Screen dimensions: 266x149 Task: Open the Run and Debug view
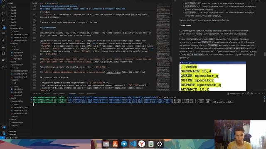tap(3, 20)
